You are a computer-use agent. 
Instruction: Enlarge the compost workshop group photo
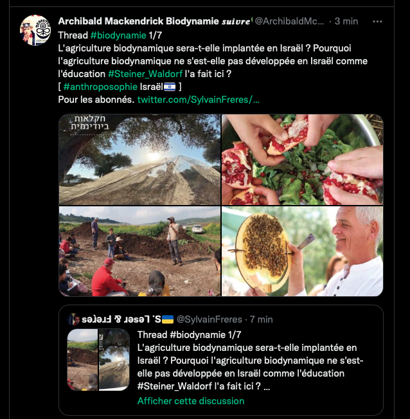pyautogui.click(x=139, y=251)
